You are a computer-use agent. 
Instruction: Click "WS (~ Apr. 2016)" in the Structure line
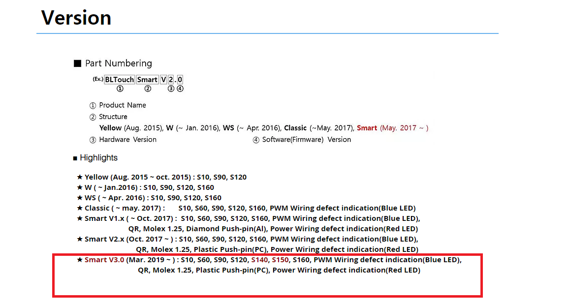coord(252,128)
